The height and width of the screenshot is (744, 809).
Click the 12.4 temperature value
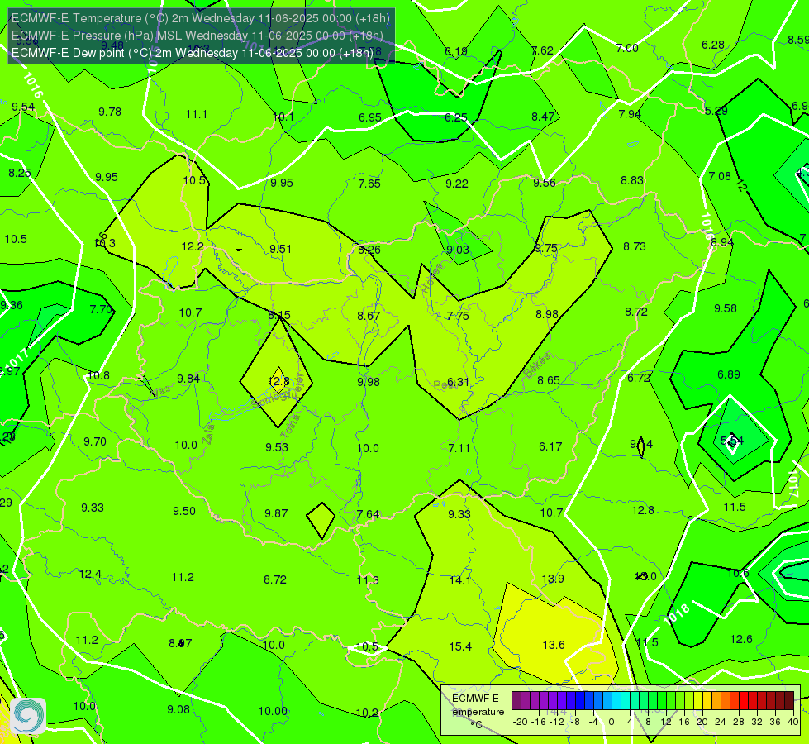(x=90, y=575)
